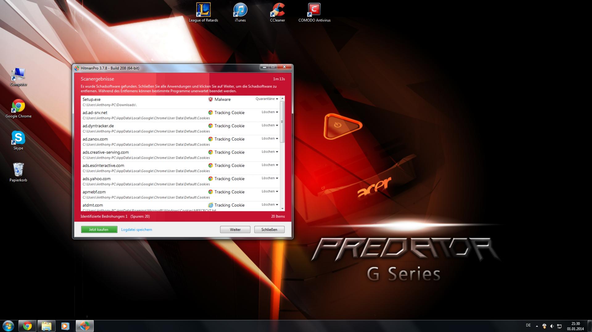Open COMODO Antivirus desktop icon
Screen dimensions: 592x332
click(314, 13)
